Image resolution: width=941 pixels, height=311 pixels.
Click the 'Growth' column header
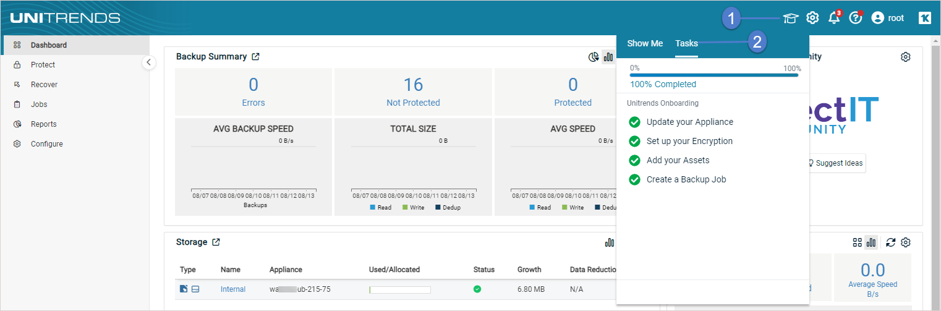[x=529, y=270]
